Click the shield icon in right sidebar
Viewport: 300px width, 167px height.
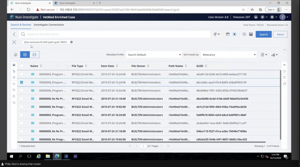pos(284,78)
